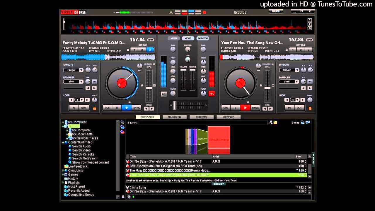The image size is (375, 211).
Task: Toggle left deck hot cue lock
Action: 128,50
